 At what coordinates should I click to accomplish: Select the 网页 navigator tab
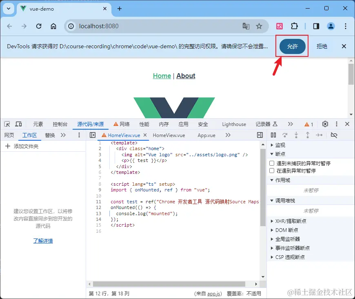click(9, 135)
